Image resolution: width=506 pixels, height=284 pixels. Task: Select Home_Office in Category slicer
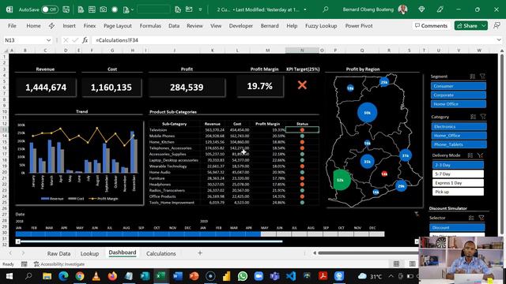(459, 136)
